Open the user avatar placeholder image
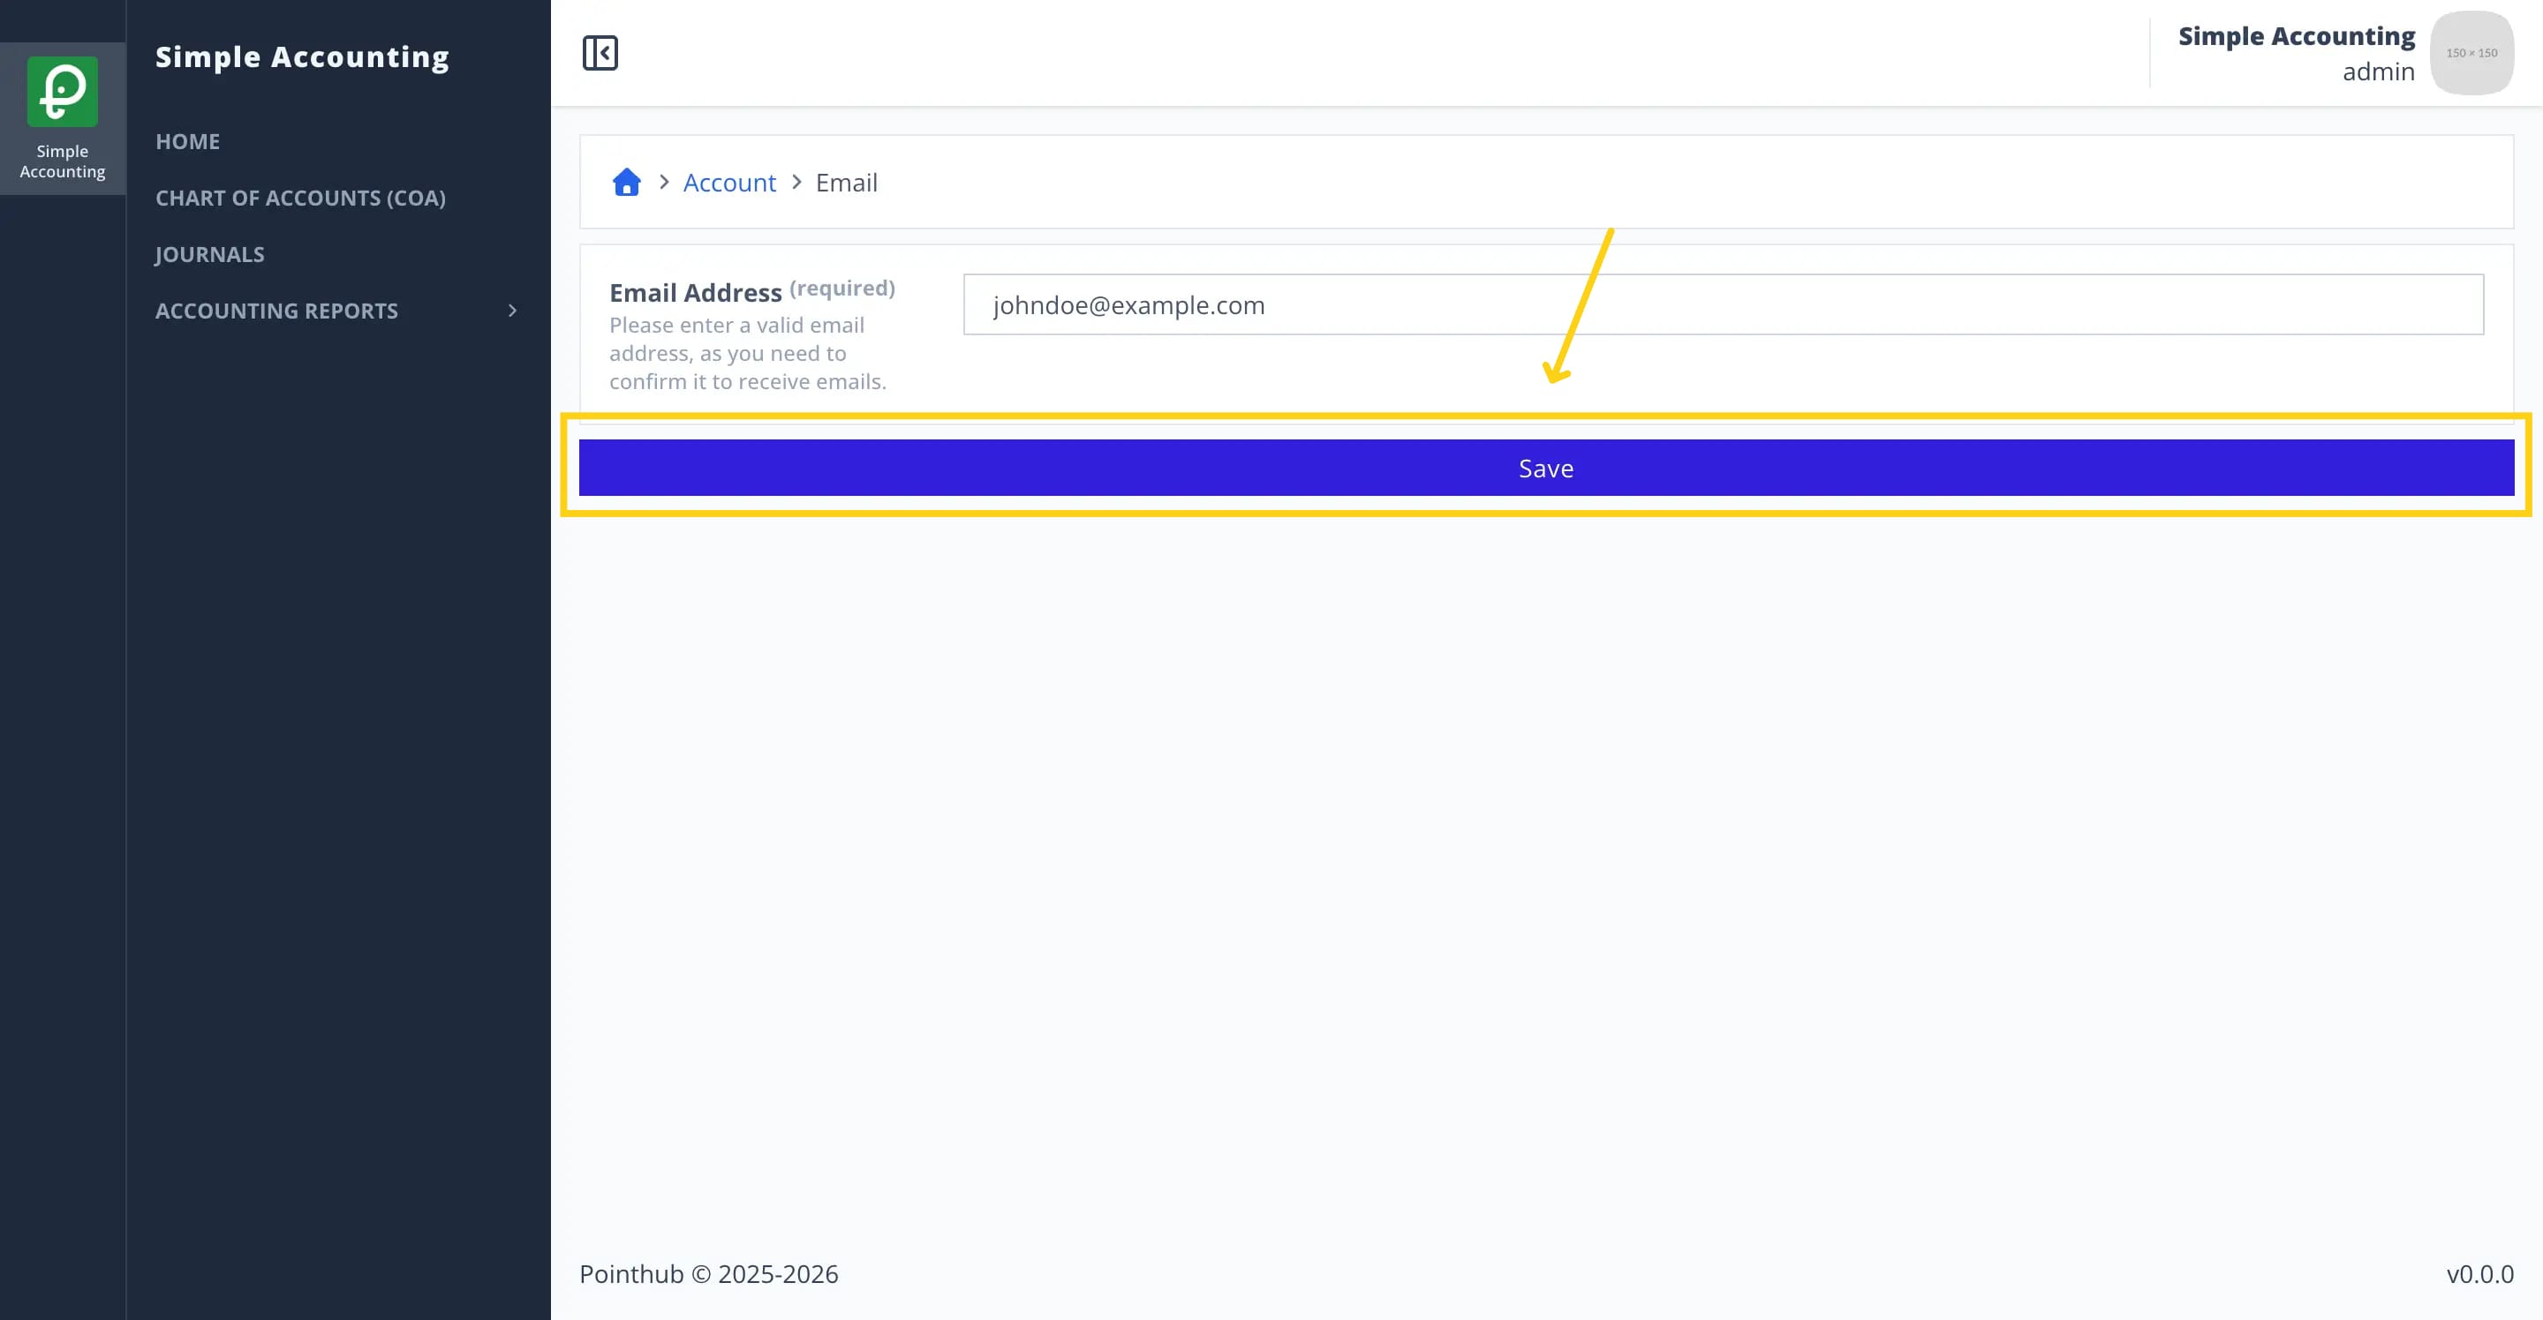 2472,53
